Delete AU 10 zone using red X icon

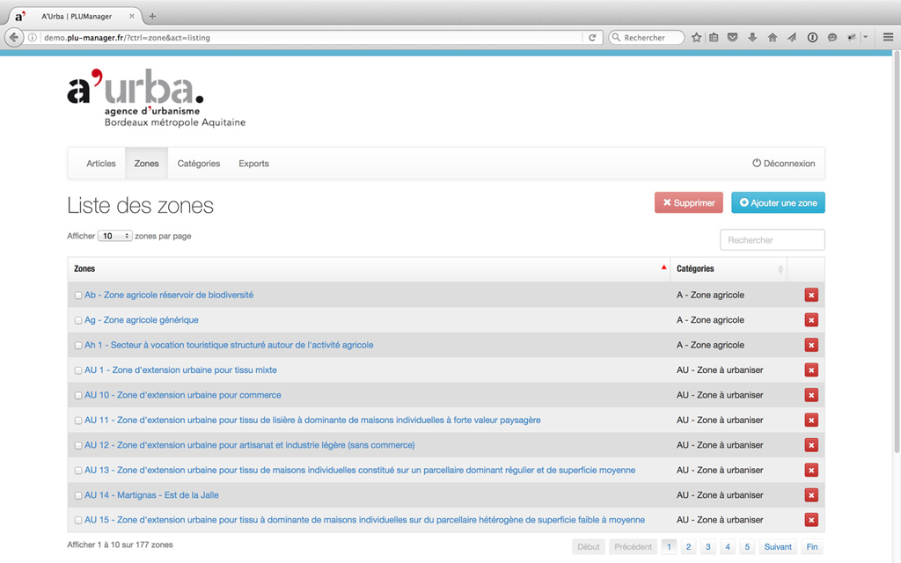[810, 395]
